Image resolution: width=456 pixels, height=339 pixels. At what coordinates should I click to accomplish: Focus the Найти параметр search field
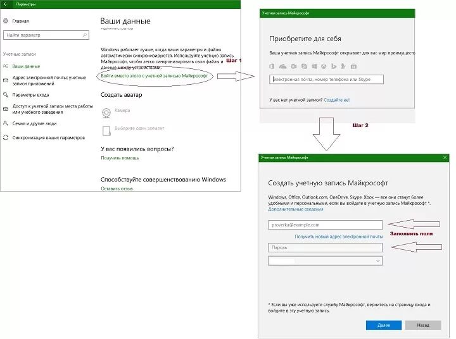pyautogui.click(x=46, y=35)
